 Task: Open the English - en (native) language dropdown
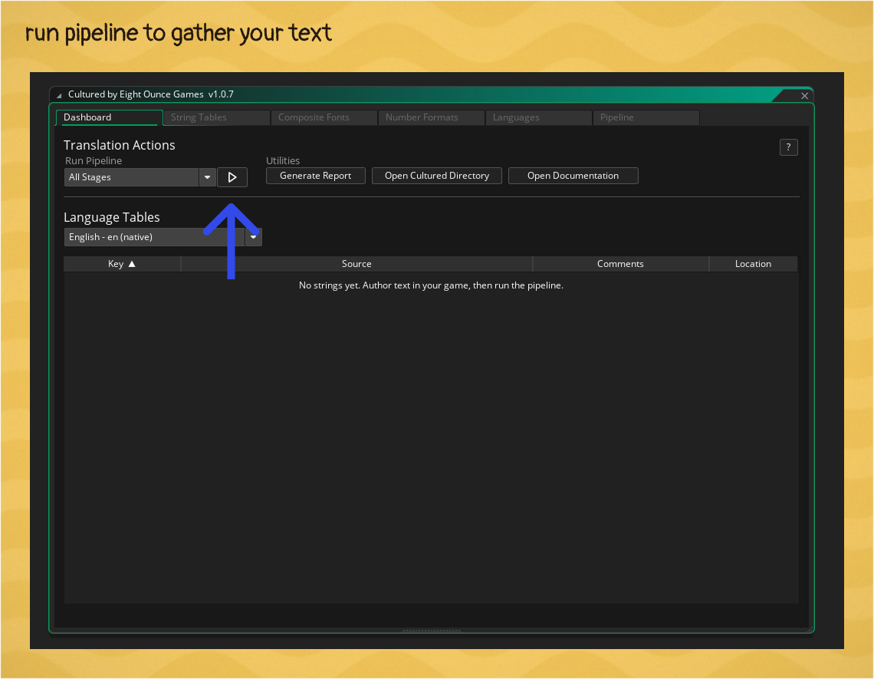tap(163, 237)
